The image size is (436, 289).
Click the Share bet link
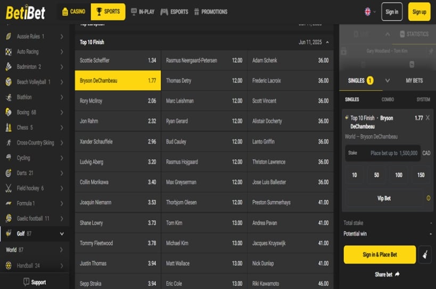coord(387,275)
